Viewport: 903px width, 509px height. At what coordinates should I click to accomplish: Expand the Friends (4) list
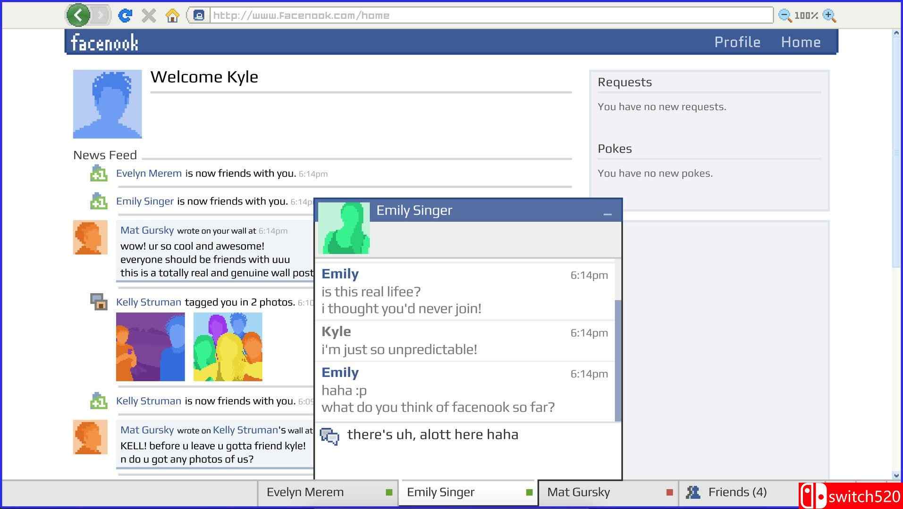pyautogui.click(x=737, y=493)
